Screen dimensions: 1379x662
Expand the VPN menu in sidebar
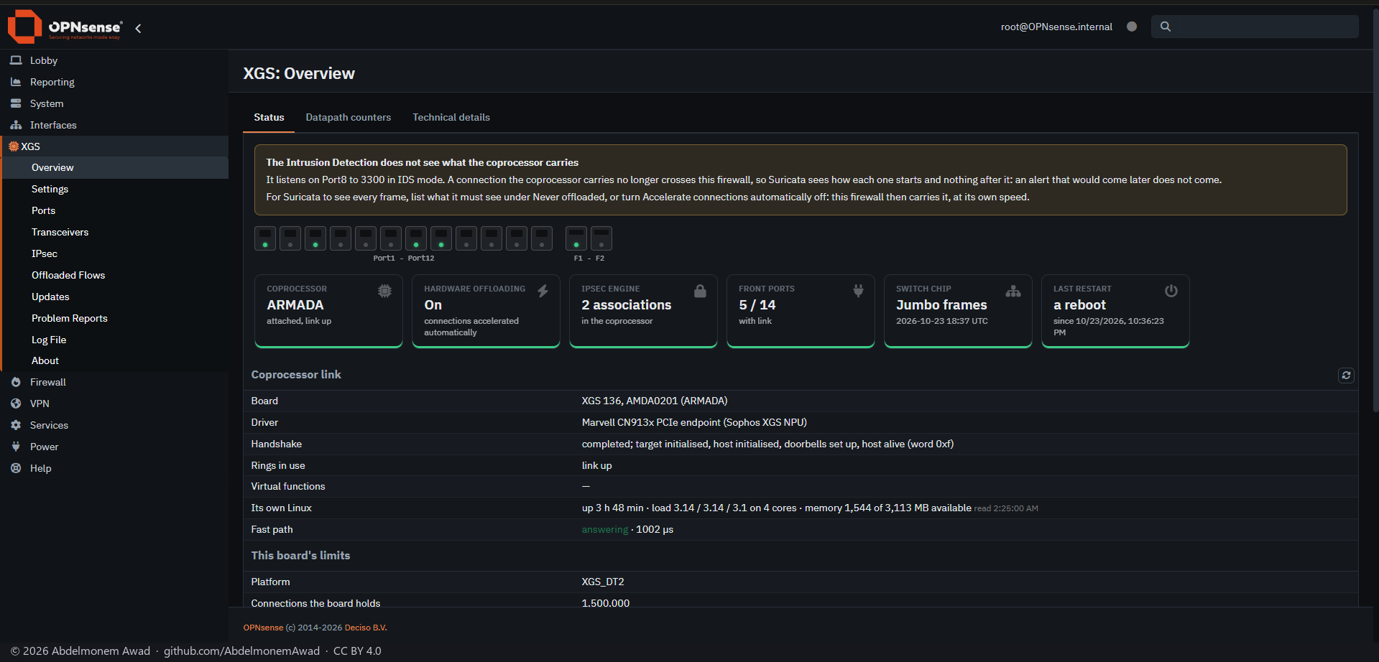pyautogui.click(x=114, y=404)
